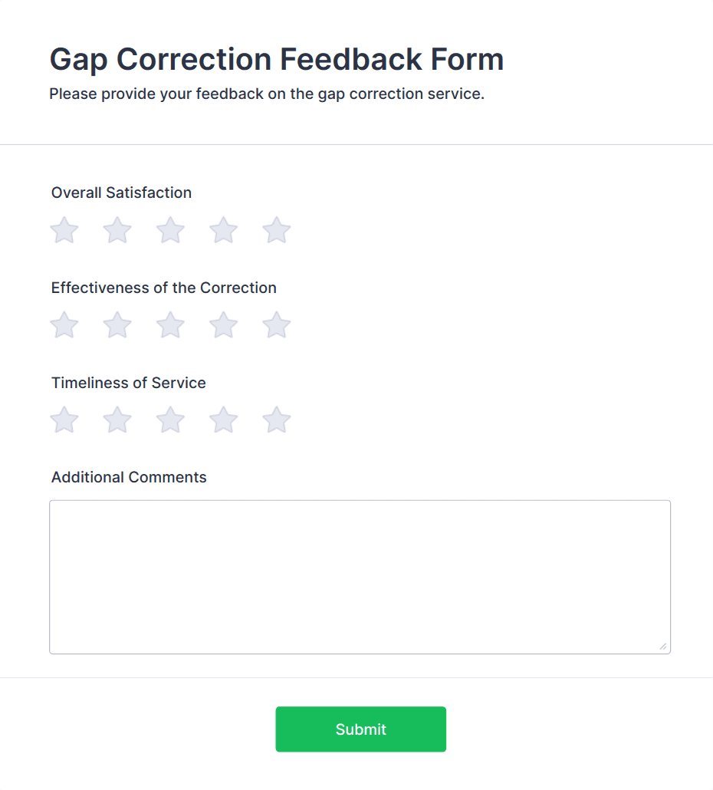Select the fifth star for Effectiveness of the Correction
The height and width of the screenshot is (790, 713).
tap(276, 324)
